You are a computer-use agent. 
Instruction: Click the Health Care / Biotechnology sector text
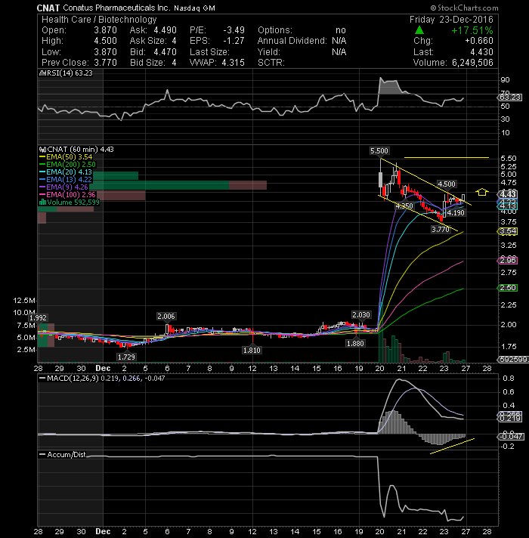pos(99,20)
